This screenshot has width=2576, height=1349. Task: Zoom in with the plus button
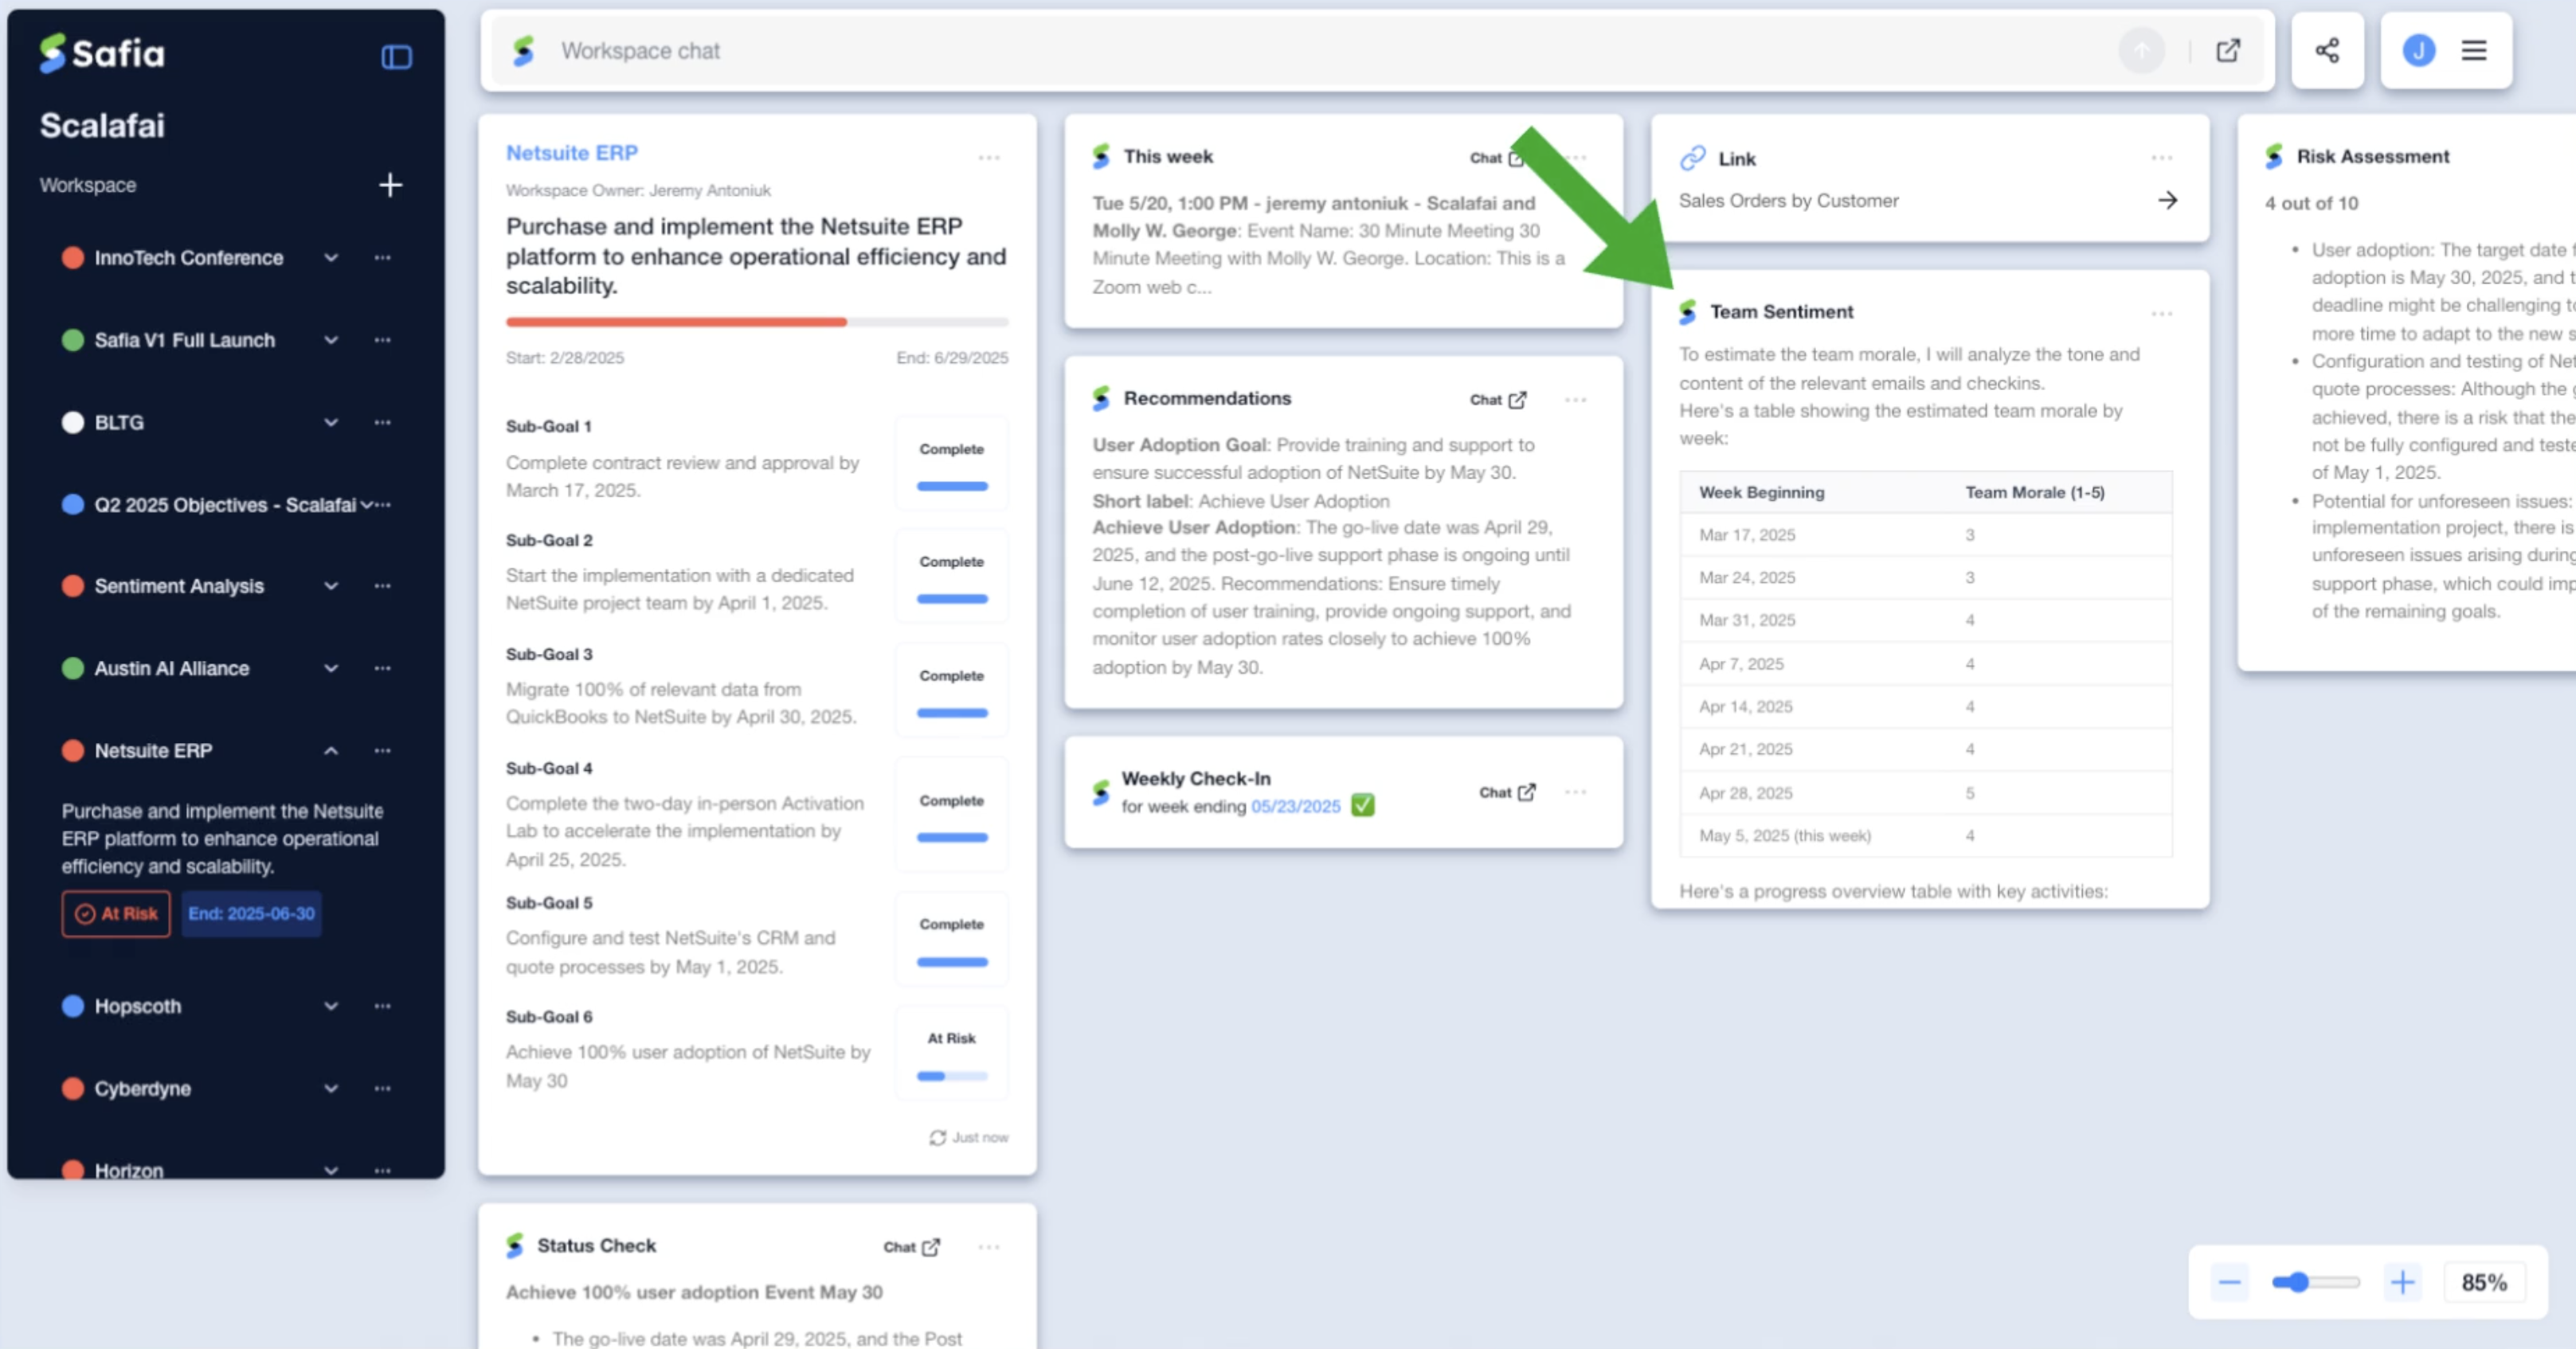pos(2402,1282)
